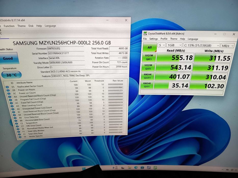Click status circle for Wear Leveling Count
The height and width of the screenshot is (178, 238).
click(x=12, y=106)
